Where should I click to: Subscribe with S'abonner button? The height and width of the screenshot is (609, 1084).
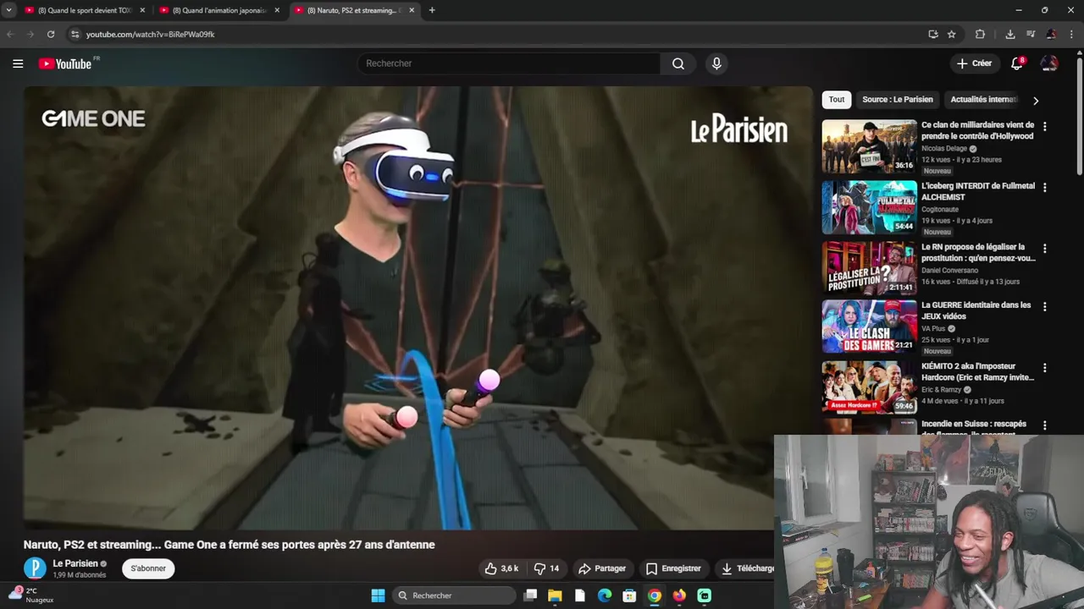tap(148, 568)
